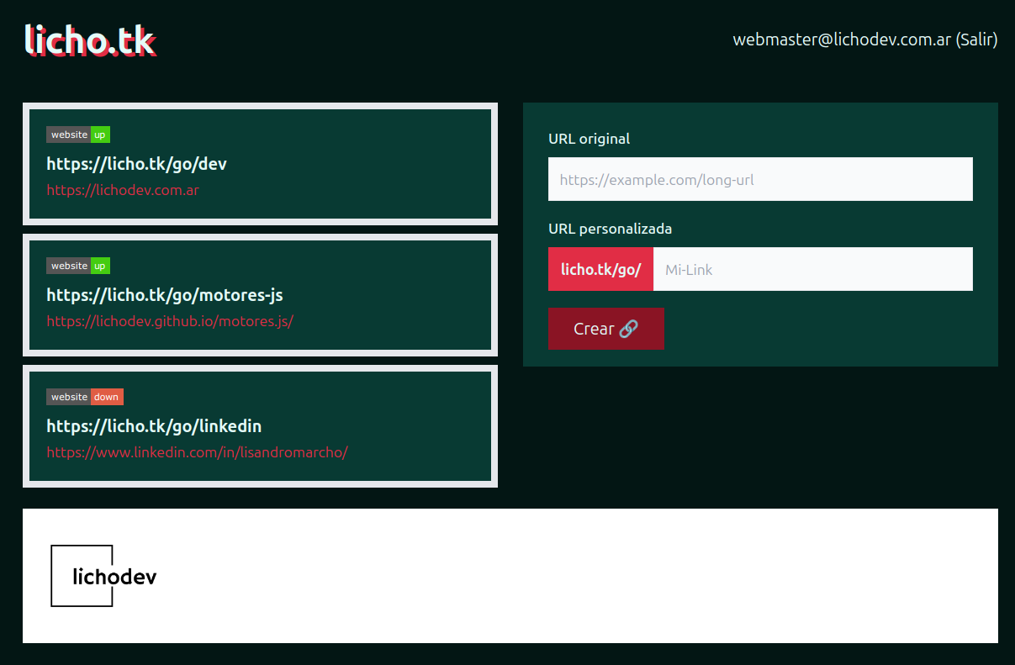Viewport: 1015px width, 665px height.
Task: Click the red licho.tk/go/ prefix box
Action: point(600,269)
